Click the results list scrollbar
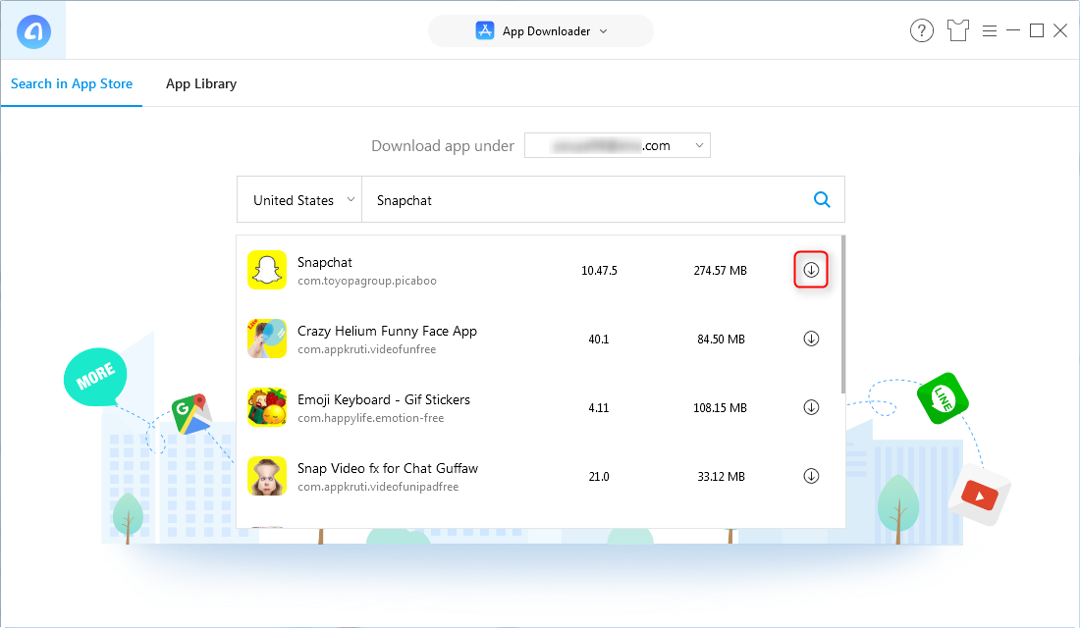 [843, 314]
